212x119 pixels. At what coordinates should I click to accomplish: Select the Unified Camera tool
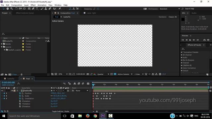click(x=20, y=9)
